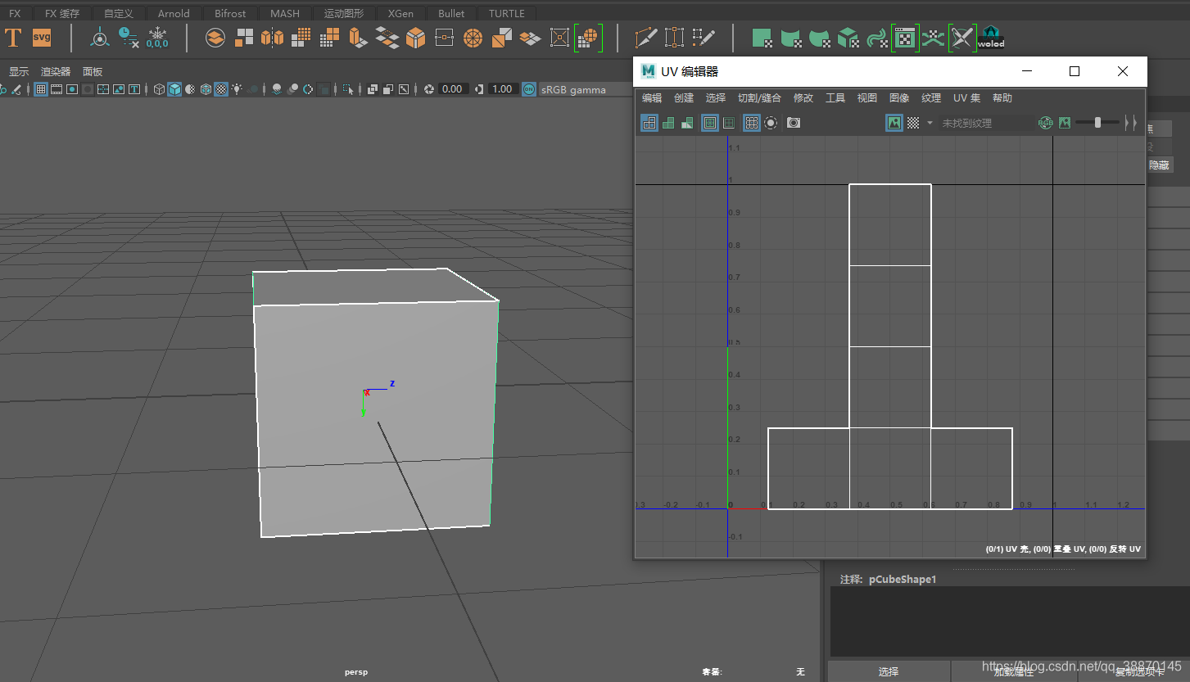Toggle the checker map in UV editor

tap(912, 123)
